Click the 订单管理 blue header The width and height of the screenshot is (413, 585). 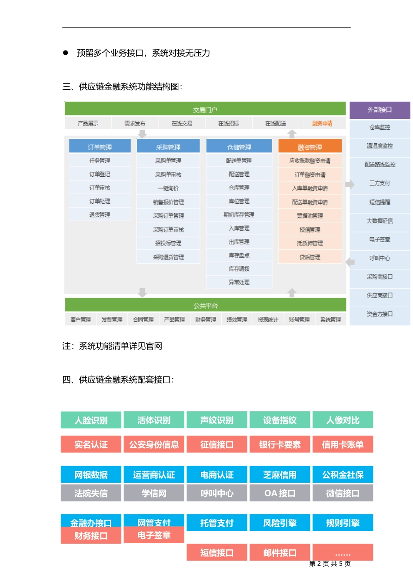pyautogui.click(x=100, y=147)
